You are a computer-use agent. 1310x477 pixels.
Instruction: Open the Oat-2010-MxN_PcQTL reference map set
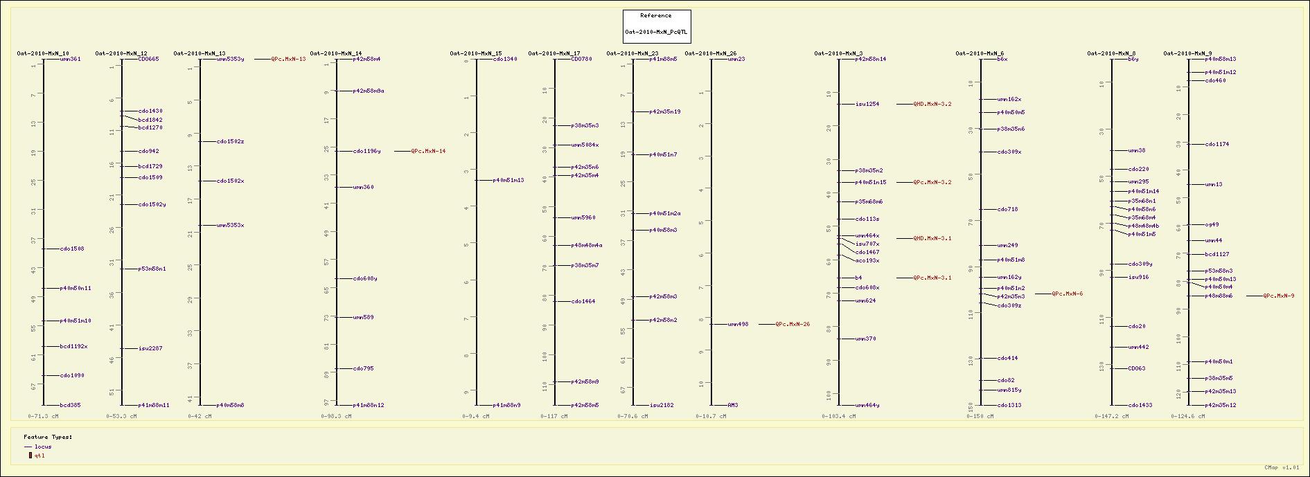click(656, 32)
